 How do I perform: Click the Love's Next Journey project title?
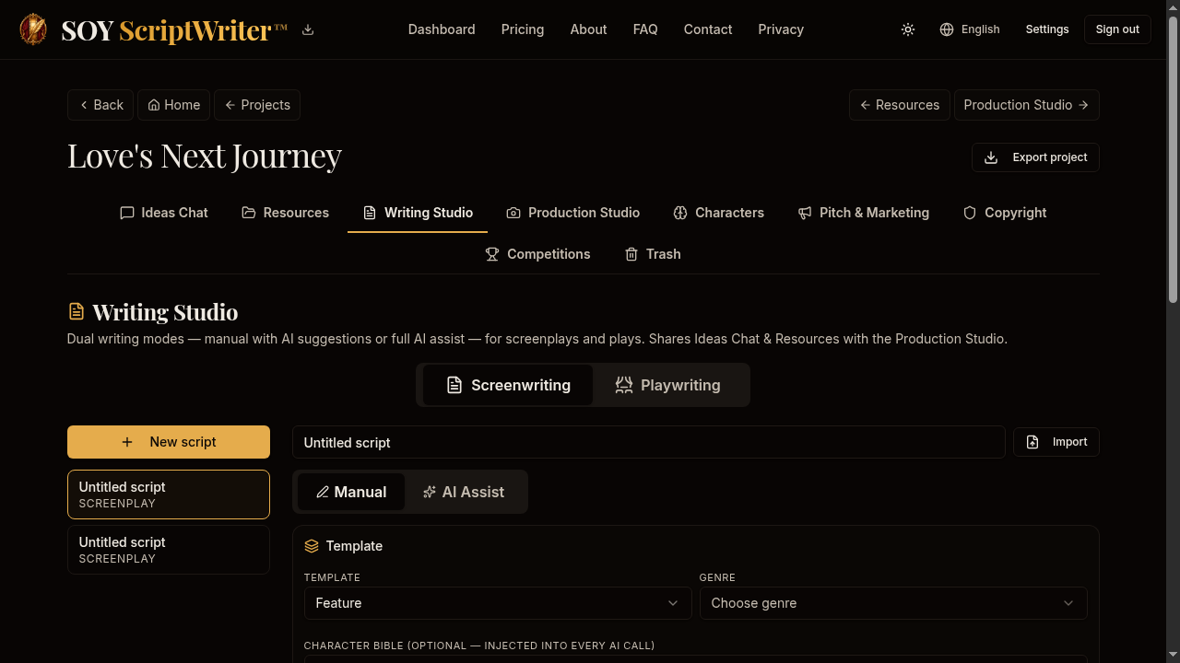[x=205, y=156]
